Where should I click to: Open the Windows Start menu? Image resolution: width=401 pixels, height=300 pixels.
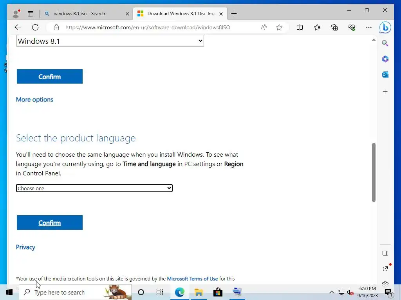9,292
